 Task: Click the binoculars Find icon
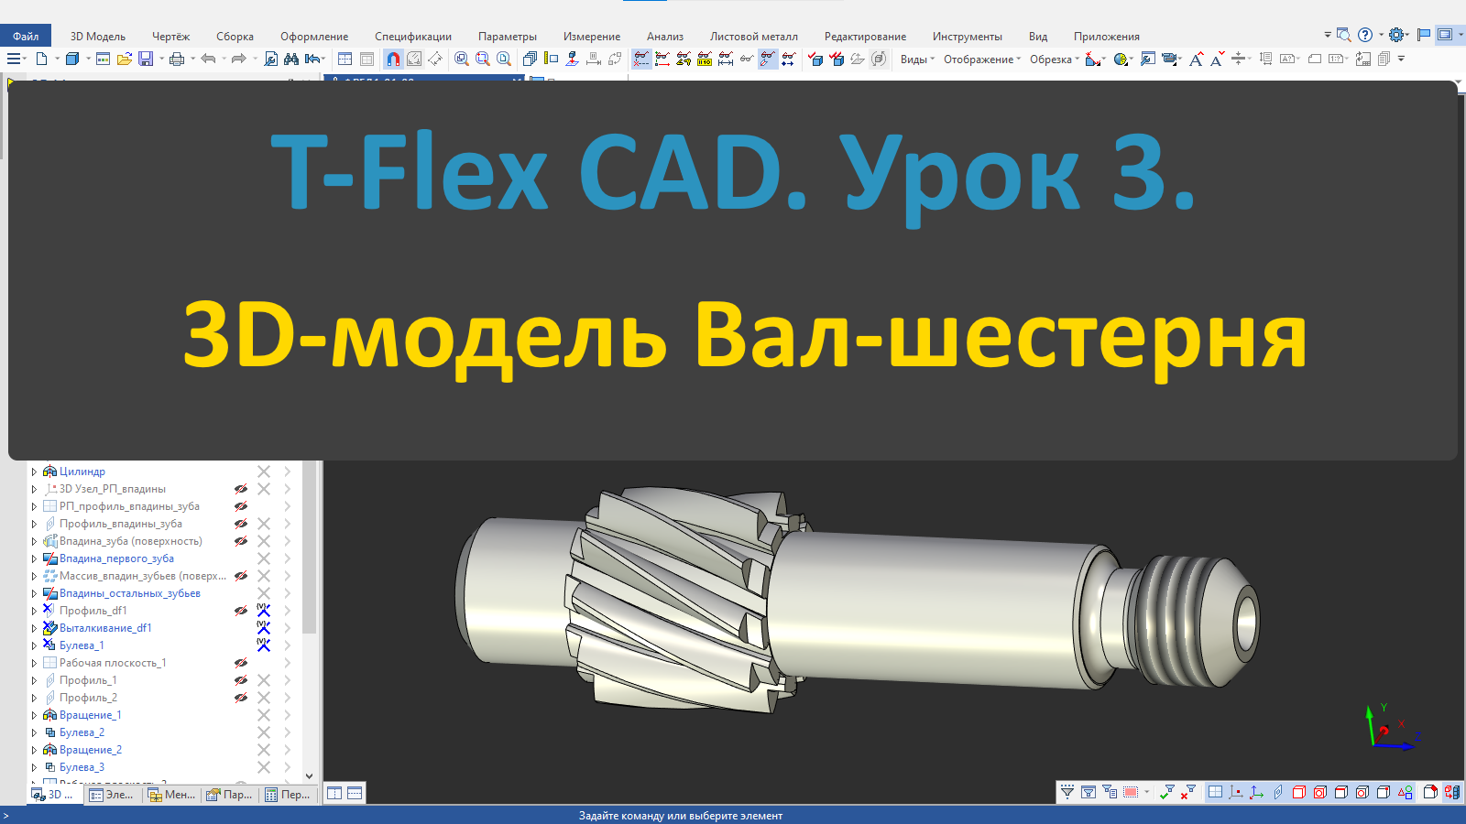[291, 59]
